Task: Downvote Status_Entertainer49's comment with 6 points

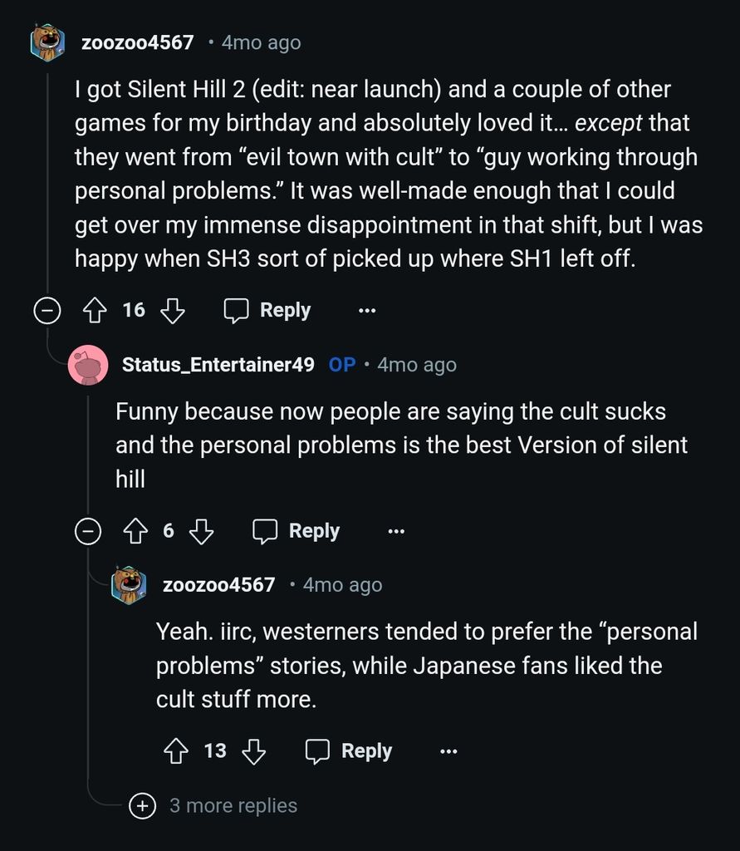Action: click(x=202, y=531)
